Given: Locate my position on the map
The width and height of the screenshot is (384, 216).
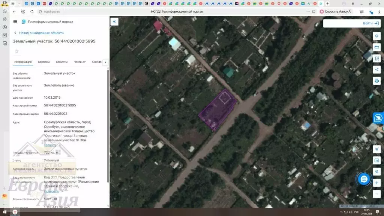Looking at the screenshot, I should click(x=377, y=149).
